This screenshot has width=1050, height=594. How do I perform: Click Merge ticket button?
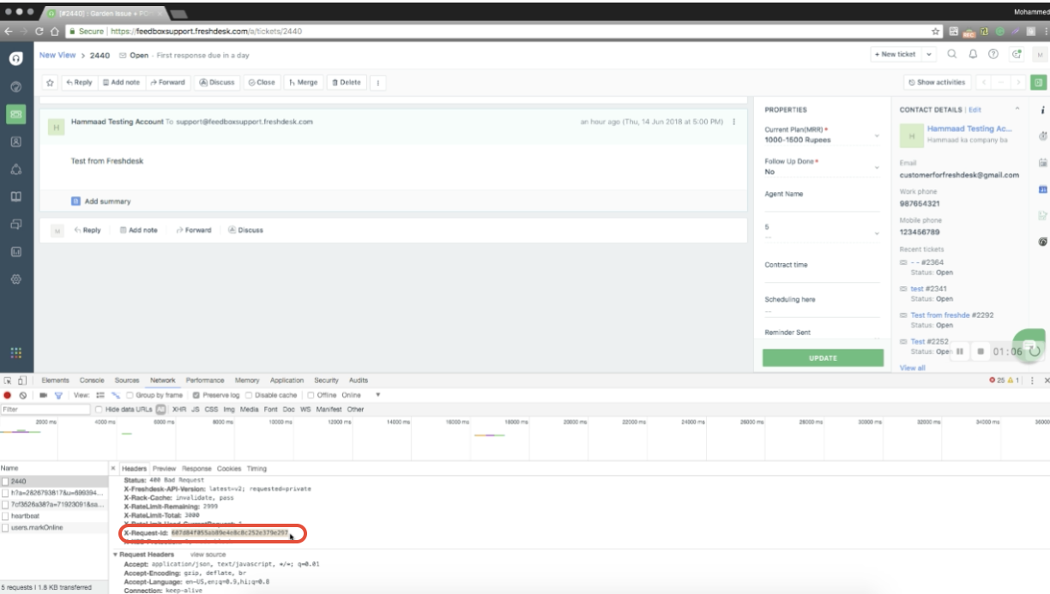[x=303, y=82]
